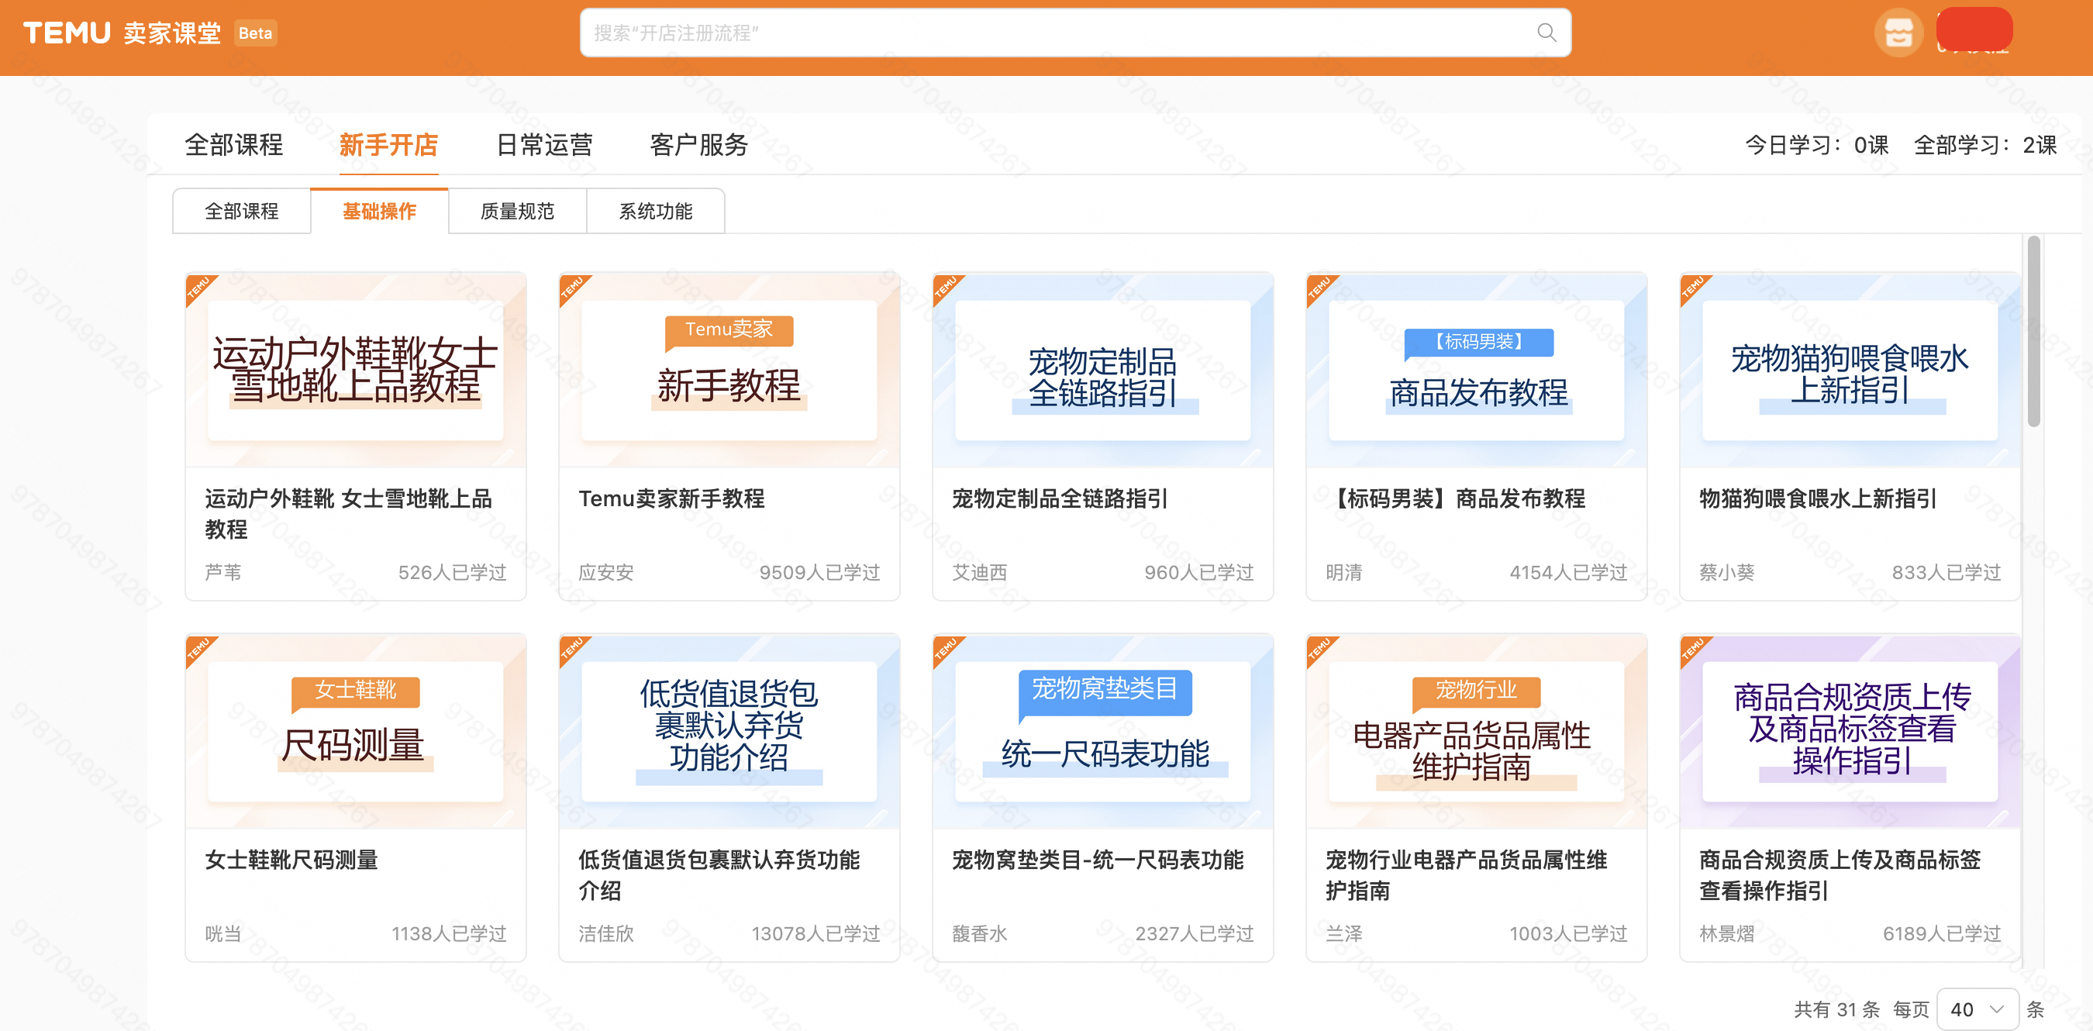
Task: Click title 宠物行业电器产品货品属性维护指南
Action: (x=1467, y=875)
